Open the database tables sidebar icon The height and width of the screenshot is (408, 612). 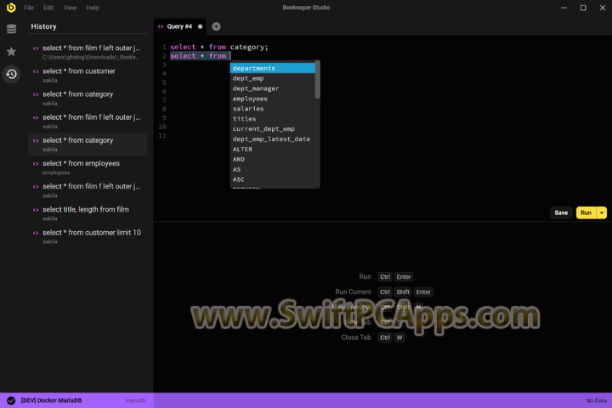(x=11, y=29)
